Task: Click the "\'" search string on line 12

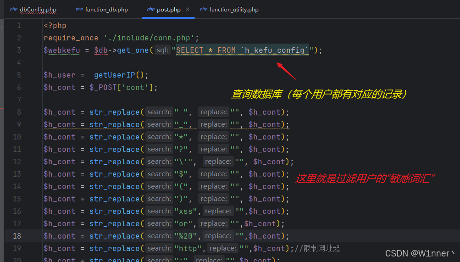Action: coord(183,162)
